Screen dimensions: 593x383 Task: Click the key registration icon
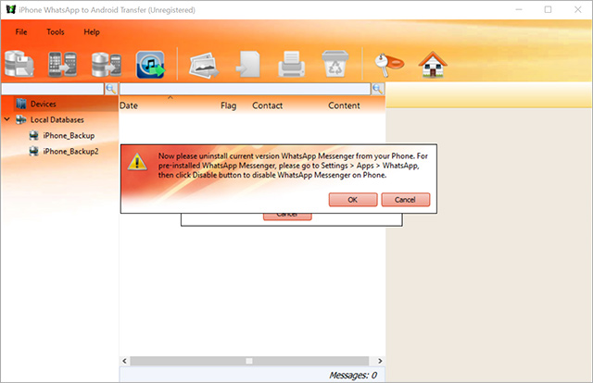(381, 63)
